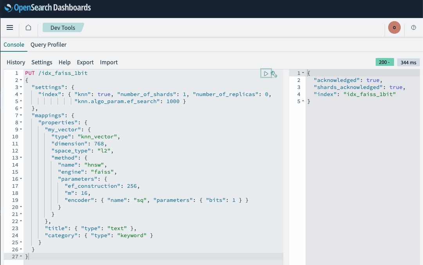Click the value 1000 on line 5
The height and width of the screenshot is (265, 423).
[173, 101]
